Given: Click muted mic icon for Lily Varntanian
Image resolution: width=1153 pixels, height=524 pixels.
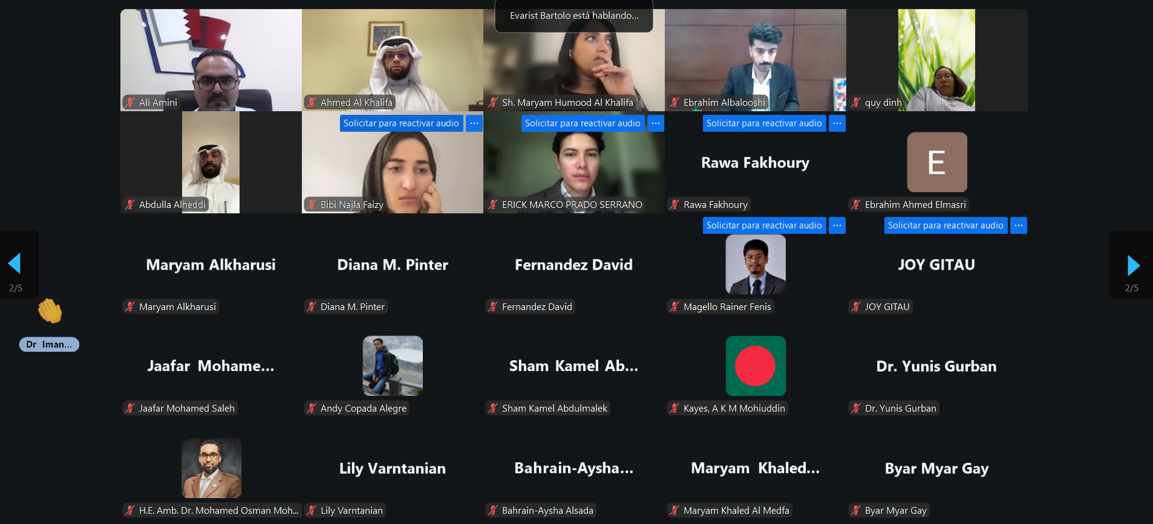Looking at the screenshot, I should pyautogui.click(x=312, y=510).
